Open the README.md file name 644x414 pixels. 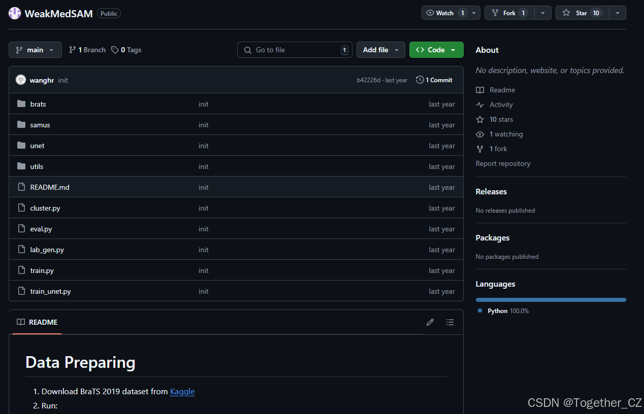pos(50,187)
